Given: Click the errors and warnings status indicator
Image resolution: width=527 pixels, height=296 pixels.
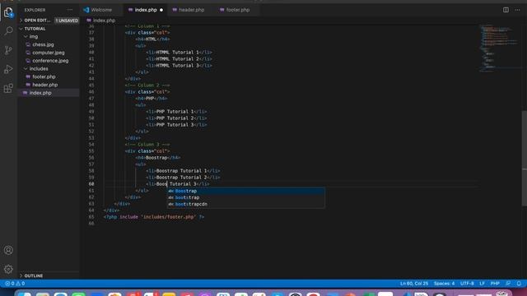Looking at the screenshot, I should pyautogui.click(x=15, y=284).
